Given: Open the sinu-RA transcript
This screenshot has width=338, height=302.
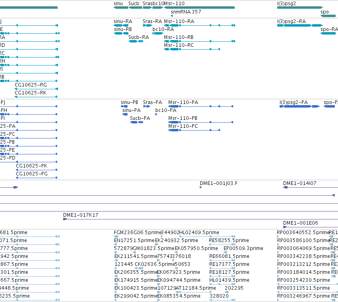Looking at the screenshot, I should (x=121, y=25).
